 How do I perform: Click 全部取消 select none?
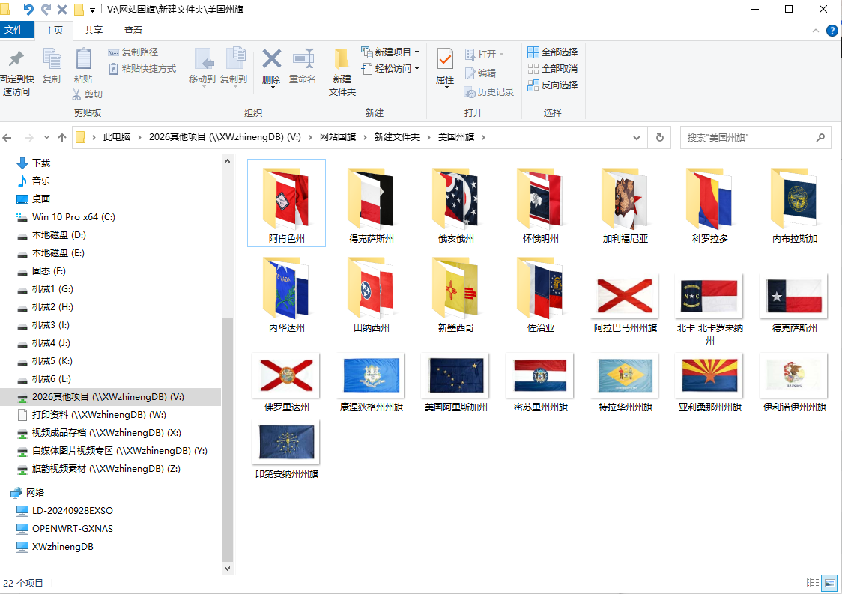coord(553,69)
